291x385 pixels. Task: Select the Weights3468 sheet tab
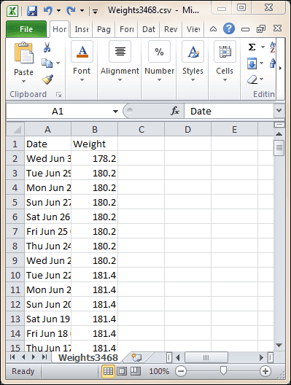click(88, 357)
